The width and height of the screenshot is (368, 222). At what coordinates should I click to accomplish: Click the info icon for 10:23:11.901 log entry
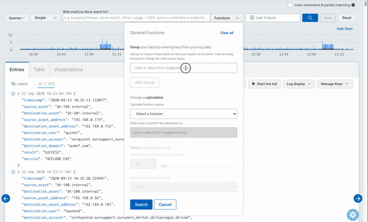click(13, 172)
